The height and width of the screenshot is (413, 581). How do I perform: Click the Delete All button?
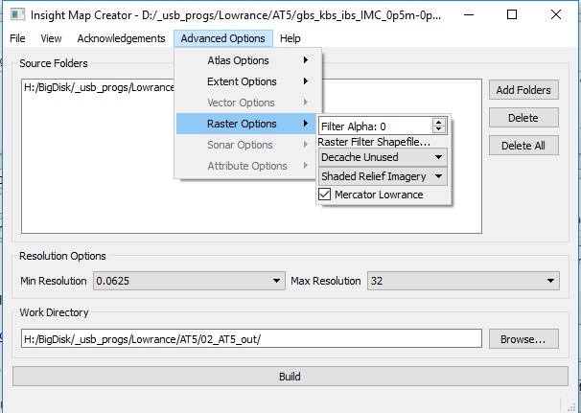[523, 146]
